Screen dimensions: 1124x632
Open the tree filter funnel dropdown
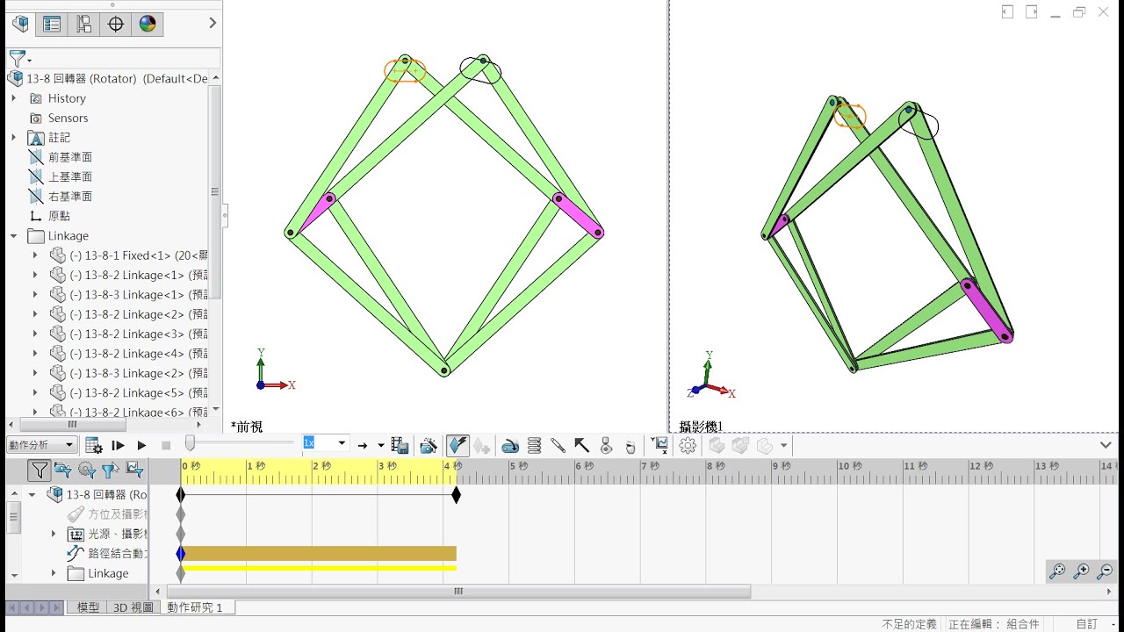pos(19,59)
